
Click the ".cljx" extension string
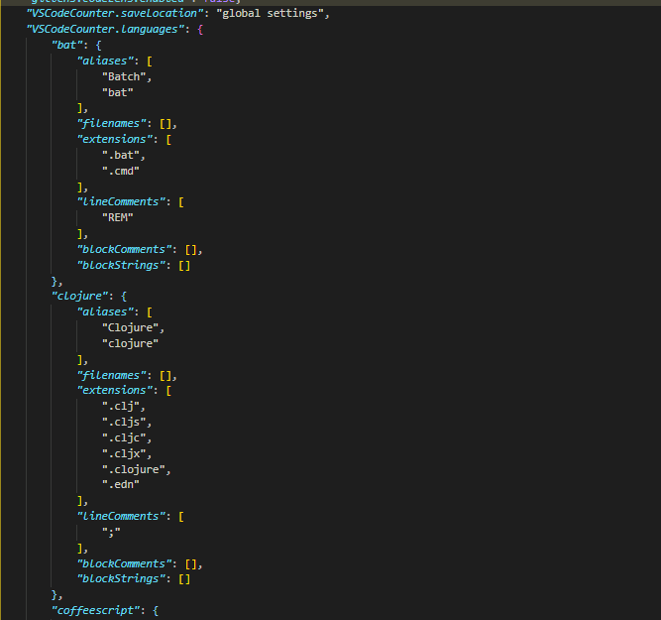[124, 453]
